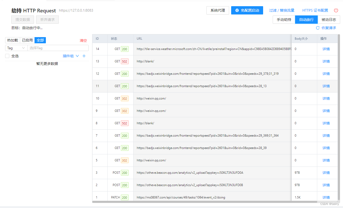Open 过滤 / 替换流量 settings
The width and height of the screenshot is (343, 208).
282,10
